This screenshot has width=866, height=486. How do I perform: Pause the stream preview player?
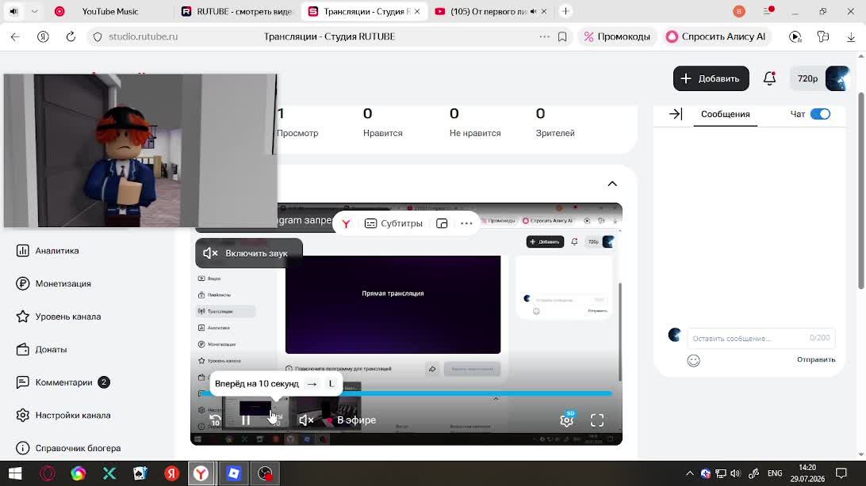[246, 420]
